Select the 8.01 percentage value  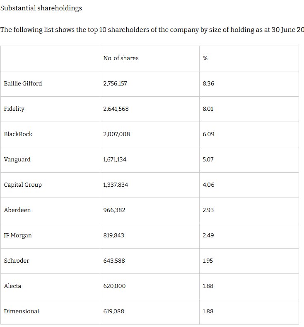click(x=208, y=109)
